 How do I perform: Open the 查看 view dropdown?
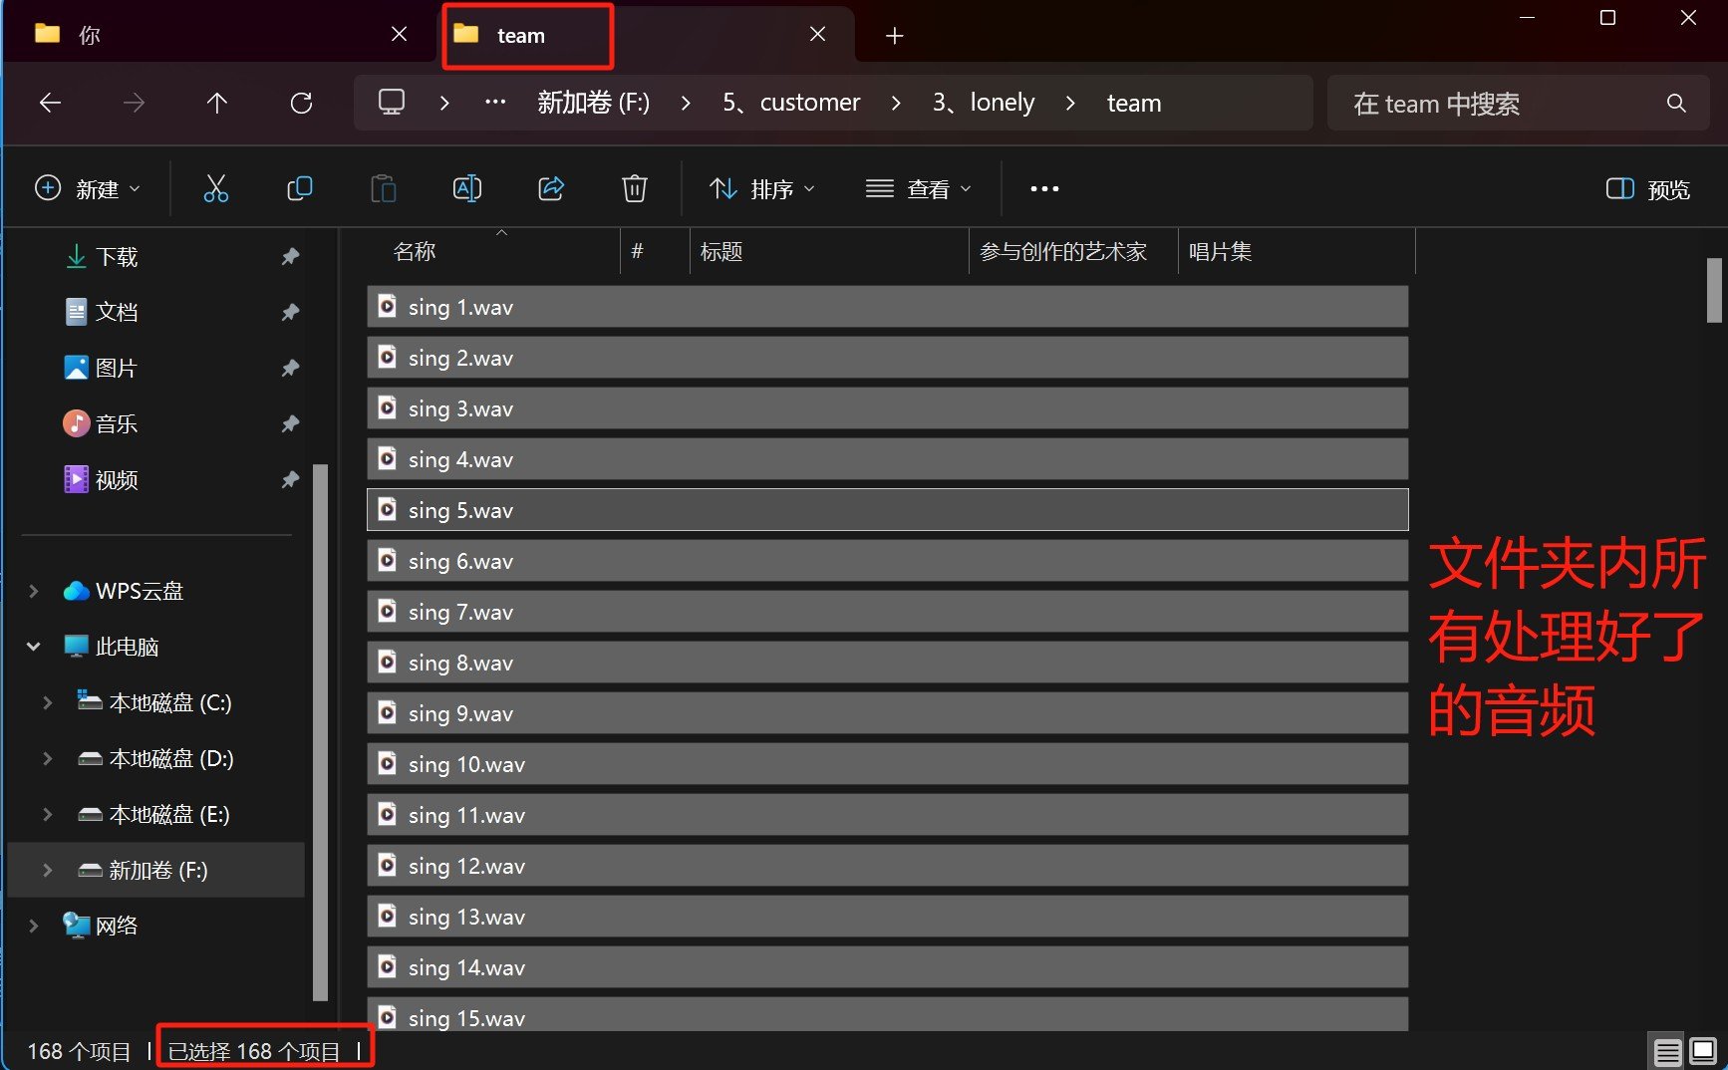[918, 189]
